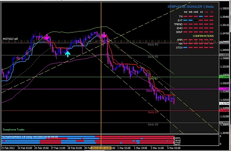Click the gray 1.30930 price tag
231x151 pixels.
224,123
